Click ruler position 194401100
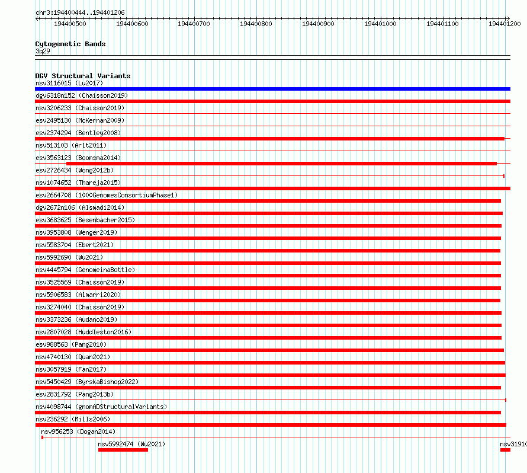This screenshot has width=527, height=473. pyautogui.click(x=443, y=24)
